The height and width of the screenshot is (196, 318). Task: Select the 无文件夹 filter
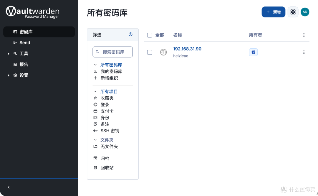109,146
